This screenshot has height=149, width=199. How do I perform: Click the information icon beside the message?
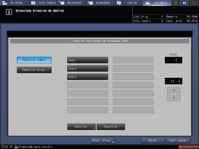tap(9, 12)
